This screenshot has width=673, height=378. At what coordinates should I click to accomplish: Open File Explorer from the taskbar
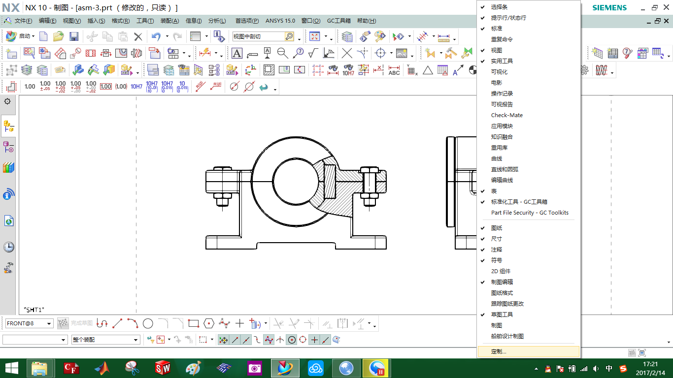pos(39,368)
